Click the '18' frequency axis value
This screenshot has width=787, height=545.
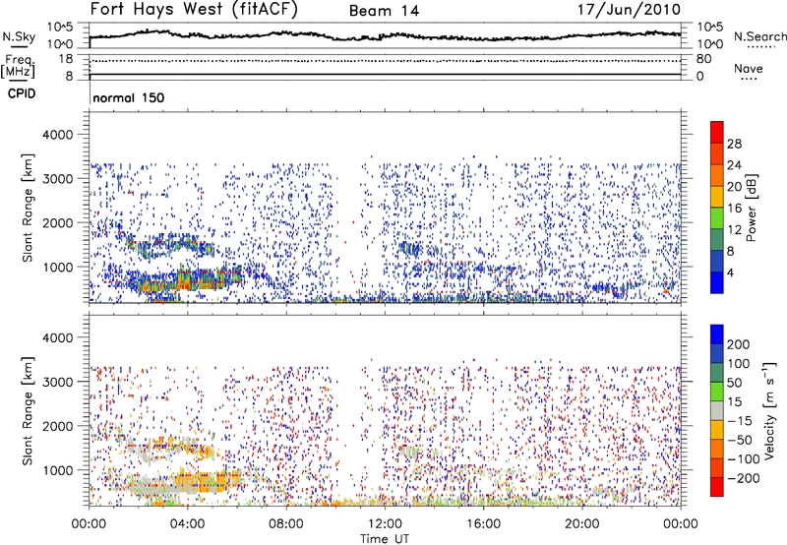coord(66,59)
